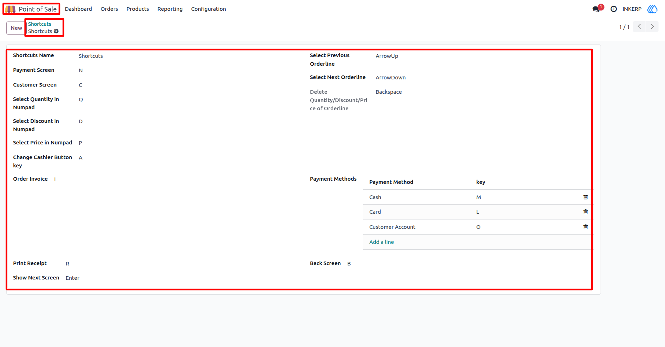Click the INKERP company name
The width and height of the screenshot is (665, 347).
point(632,9)
